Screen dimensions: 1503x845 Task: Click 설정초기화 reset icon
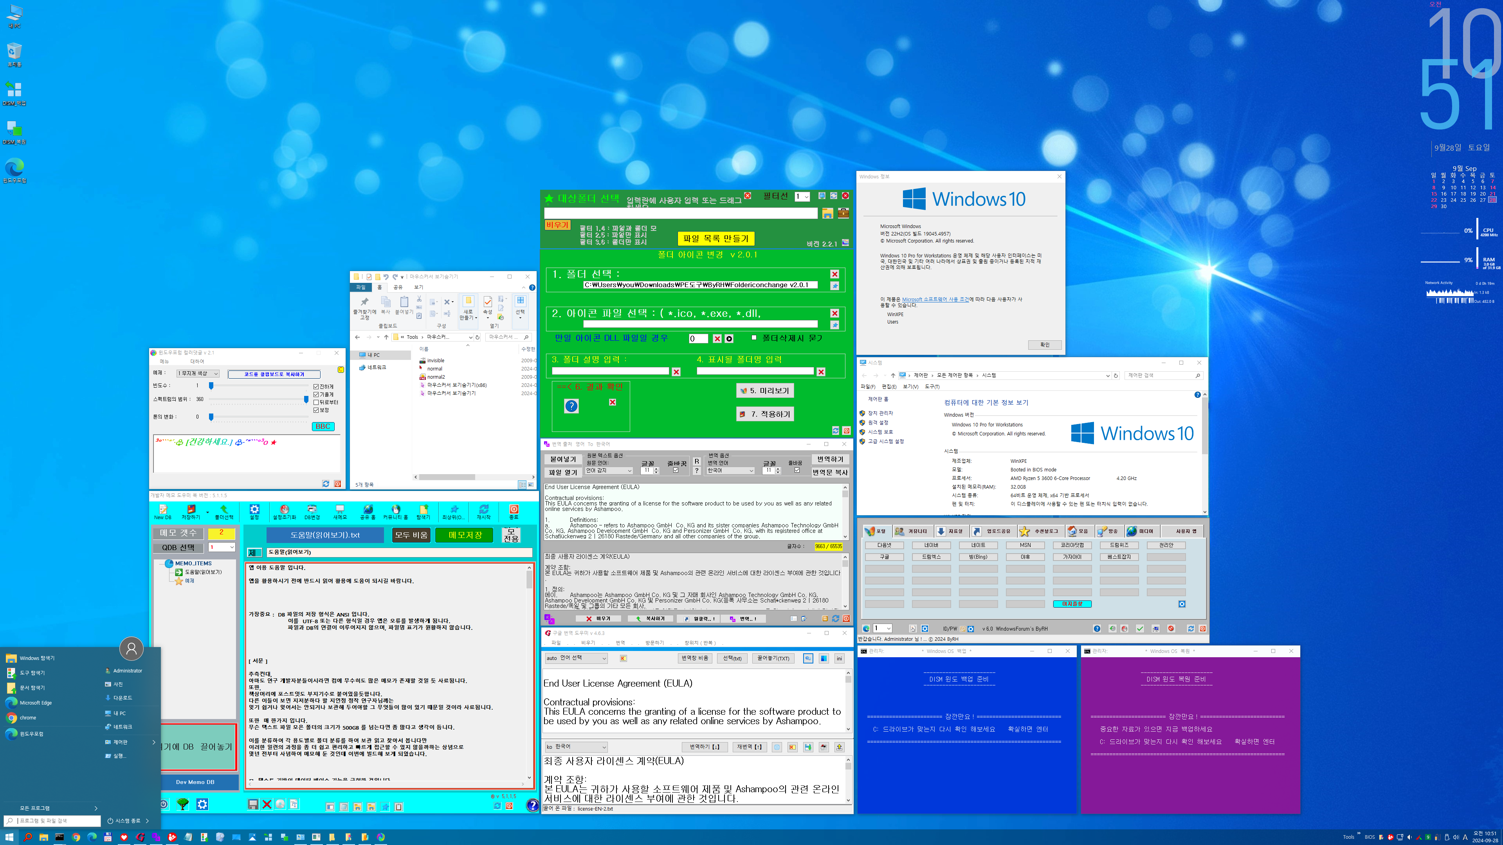pyautogui.click(x=285, y=511)
